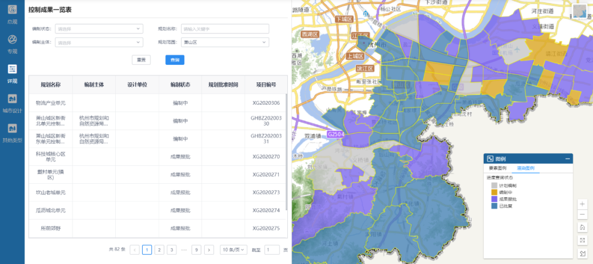The width and height of the screenshot is (593, 264).
Task: Select the 戴村单元(镇区) row
Action: tap(157, 175)
